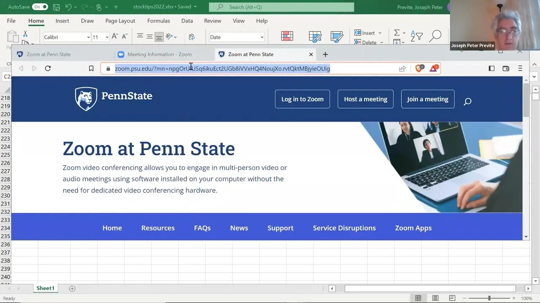
Task: Click the Wrap Text icon
Action: (x=192, y=37)
